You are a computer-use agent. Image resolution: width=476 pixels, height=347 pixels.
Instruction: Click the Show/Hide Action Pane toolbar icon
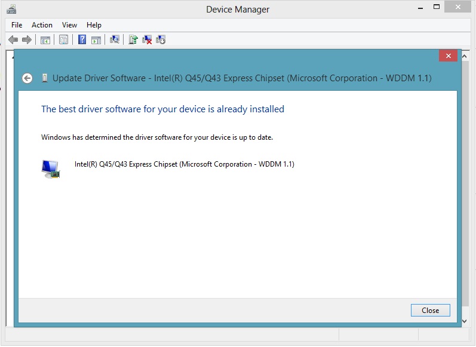(x=96, y=40)
